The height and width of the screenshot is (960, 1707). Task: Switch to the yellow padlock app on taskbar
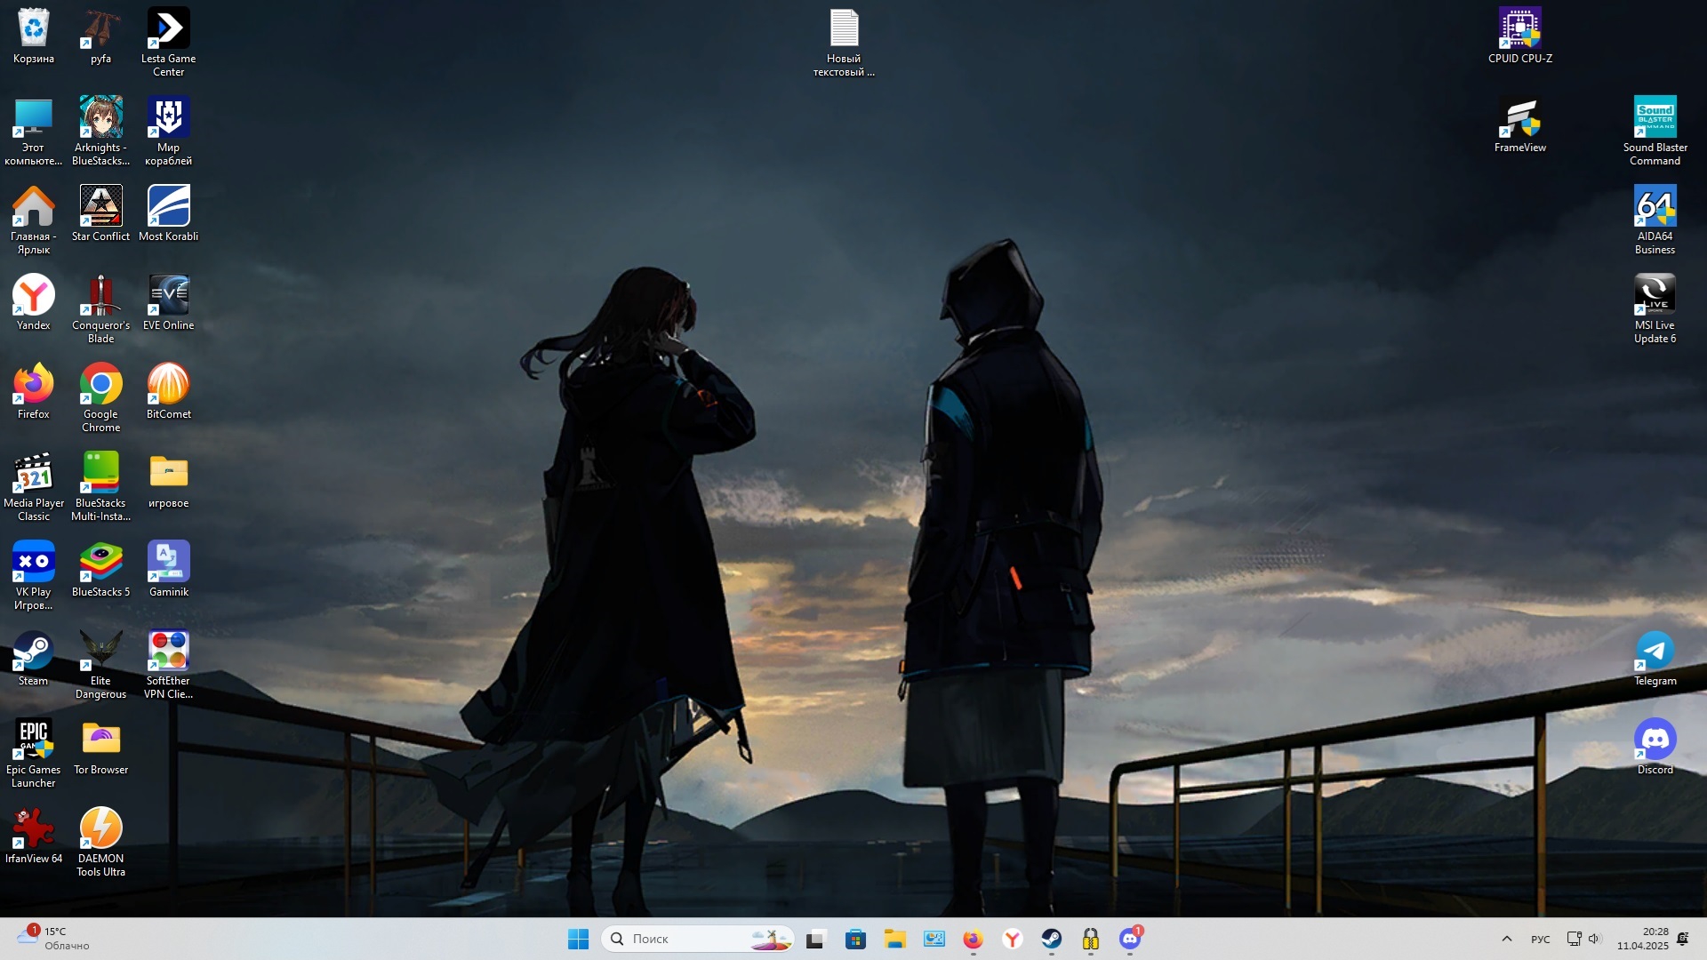coord(1090,939)
